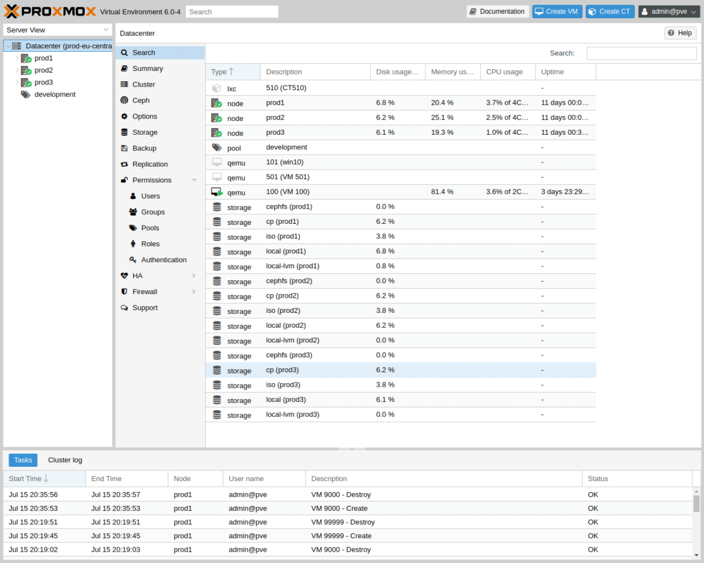Click prod3 uptime 11 days cell
This screenshot has height=563, width=704.
(564, 132)
